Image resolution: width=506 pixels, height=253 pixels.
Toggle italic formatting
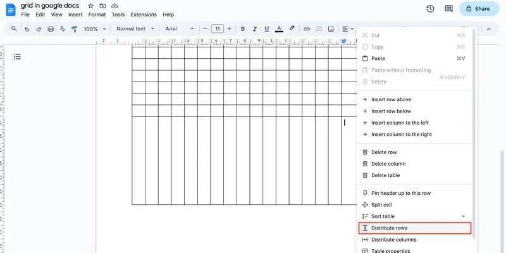pyautogui.click(x=255, y=29)
